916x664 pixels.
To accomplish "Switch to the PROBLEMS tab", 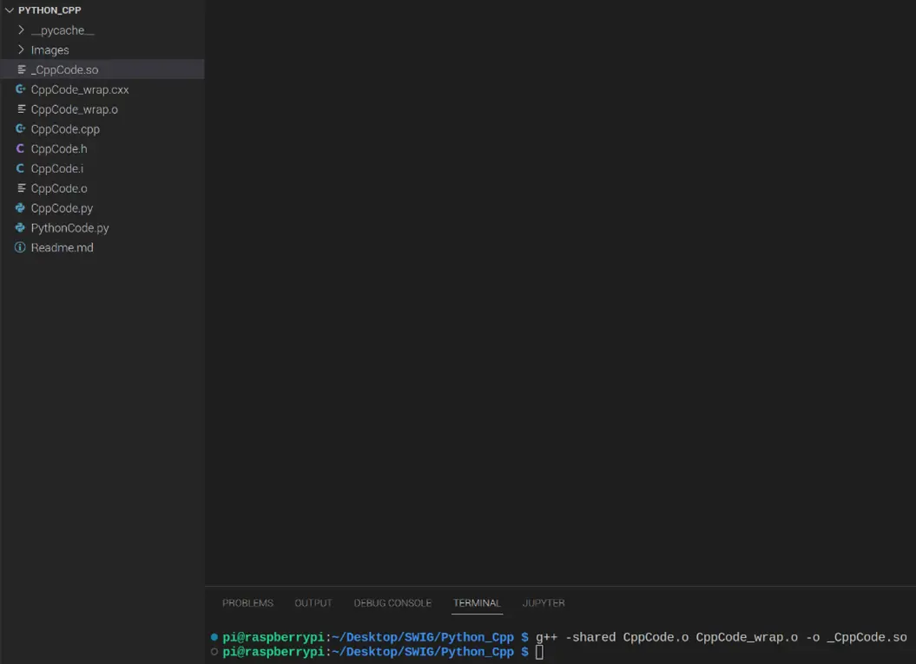I will (247, 602).
